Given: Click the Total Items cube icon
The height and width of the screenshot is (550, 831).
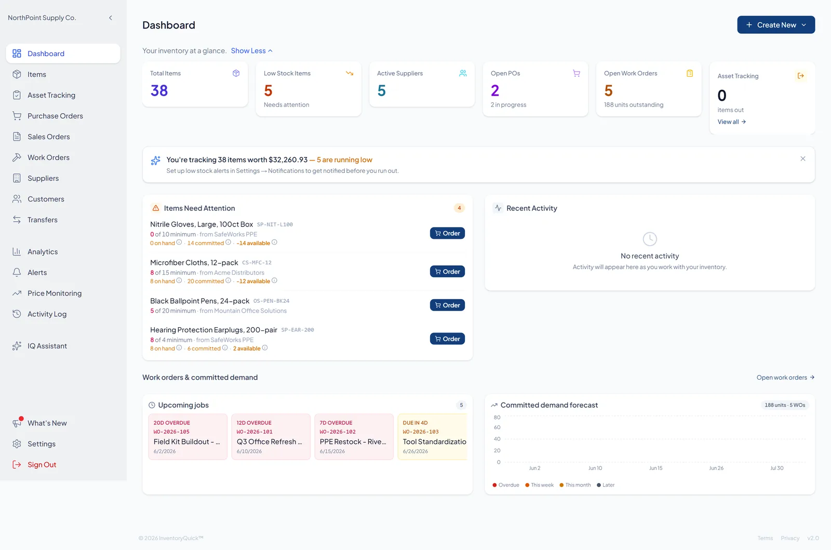Looking at the screenshot, I should 236,73.
